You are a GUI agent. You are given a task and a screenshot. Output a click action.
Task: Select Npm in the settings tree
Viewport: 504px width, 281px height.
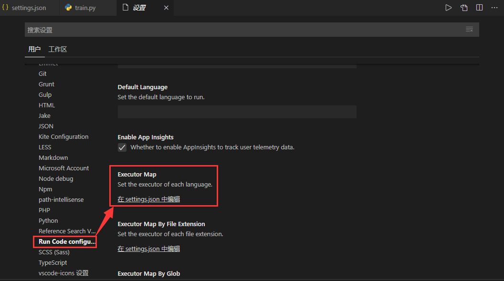coord(45,189)
